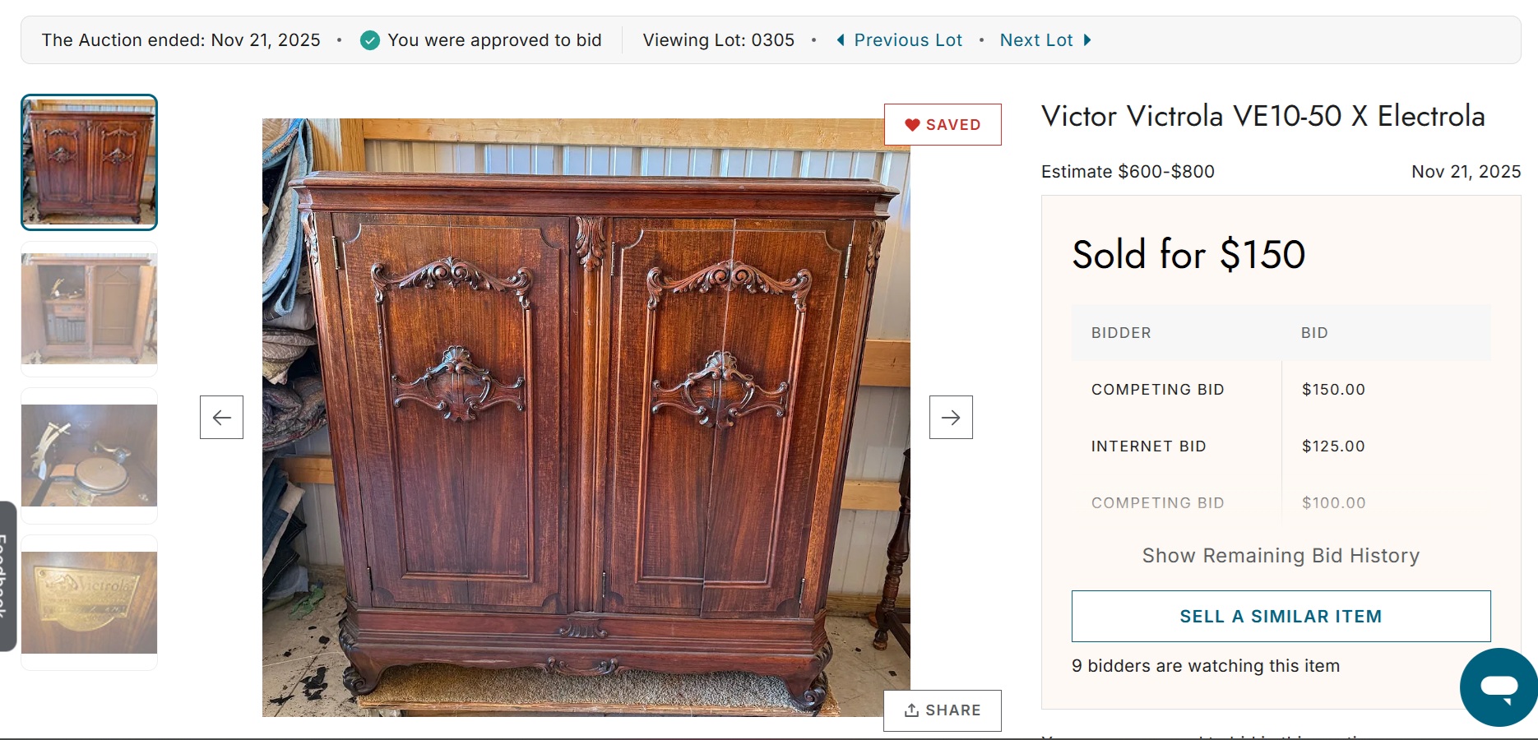Click the Victor Victrola VE10-50 X title

tap(1262, 116)
